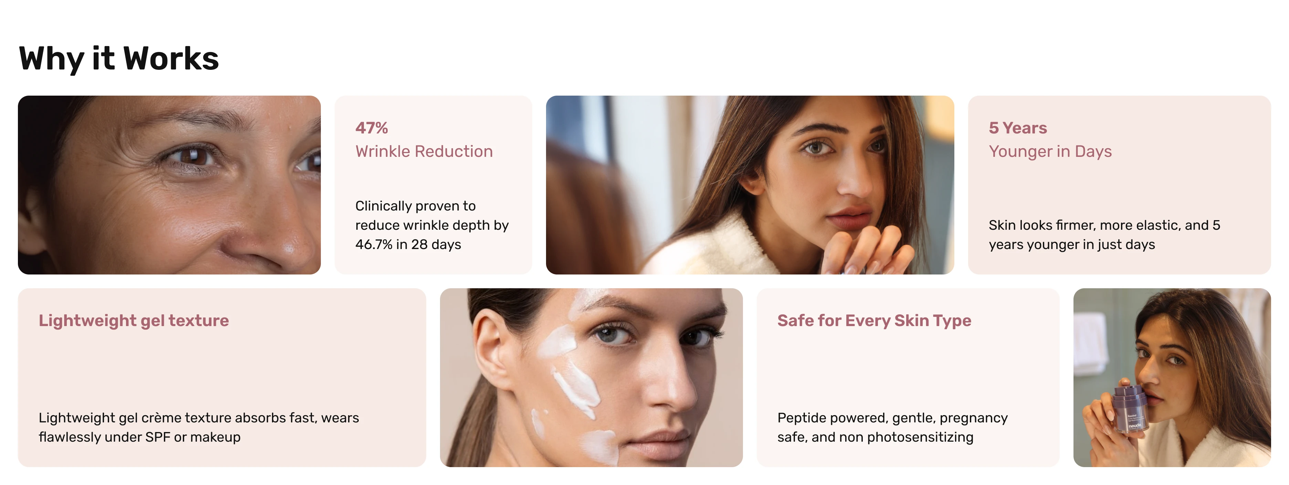Open the wrinkled eye close-up photo

pos(169,184)
